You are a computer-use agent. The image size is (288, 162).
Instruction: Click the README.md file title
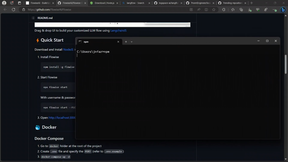tap(45, 18)
